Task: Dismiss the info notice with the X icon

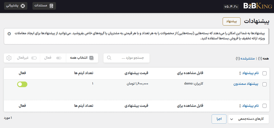Action: [x=9, y=34]
